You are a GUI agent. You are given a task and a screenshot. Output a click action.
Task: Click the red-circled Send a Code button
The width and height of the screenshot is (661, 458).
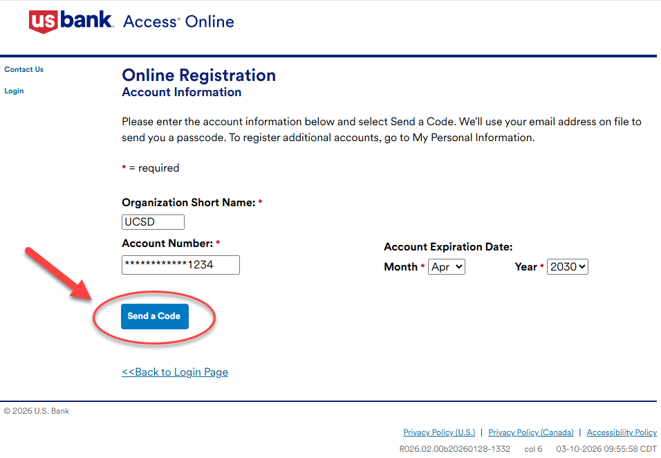coord(154,315)
